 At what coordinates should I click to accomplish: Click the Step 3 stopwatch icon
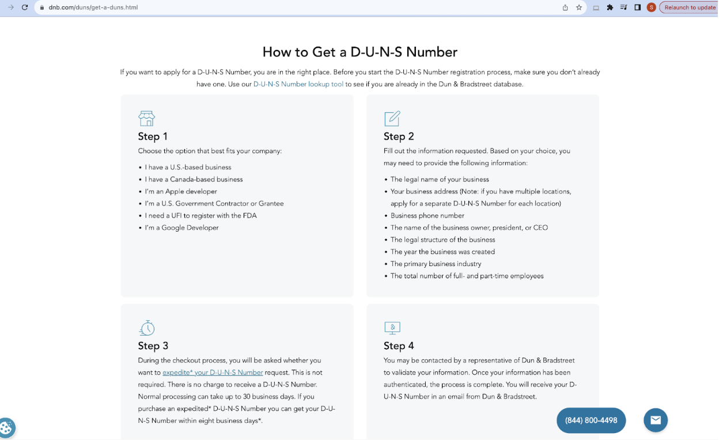pyautogui.click(x=147, y=328)
